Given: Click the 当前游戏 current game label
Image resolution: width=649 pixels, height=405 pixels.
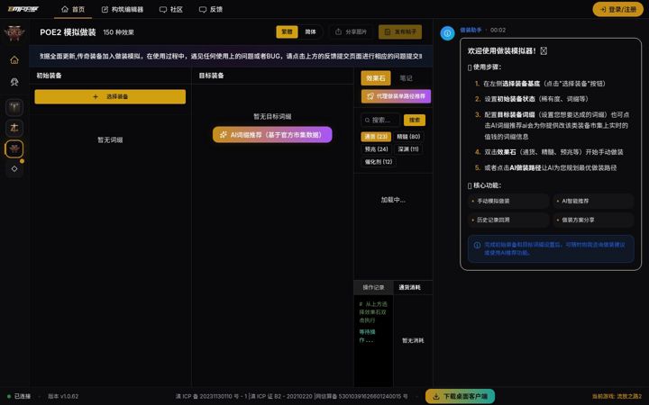Looking at the screenshot, I should pos(617,396).
